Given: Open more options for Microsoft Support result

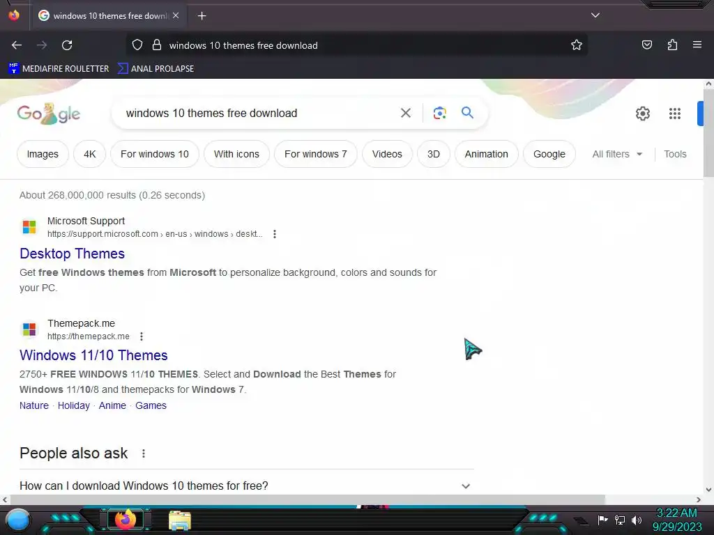Looking at the screenshot, I should (x=275, y=234).
